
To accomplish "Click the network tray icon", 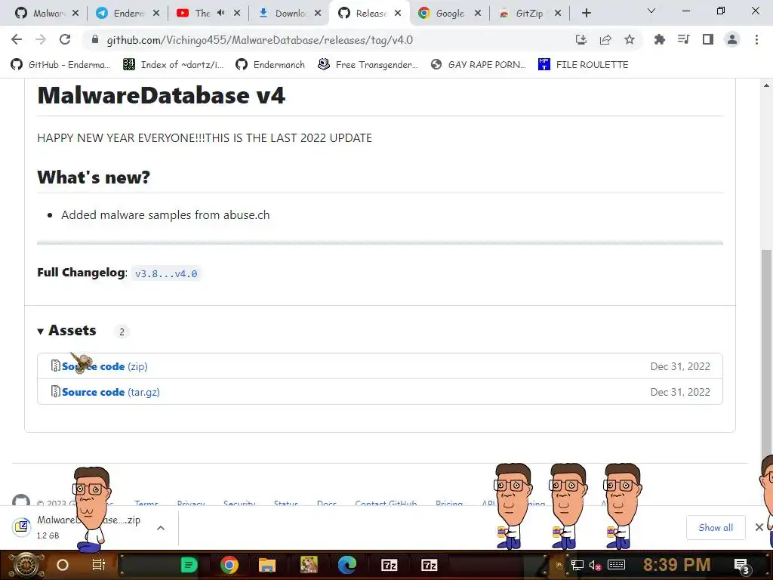I will (x=577, y=565).
